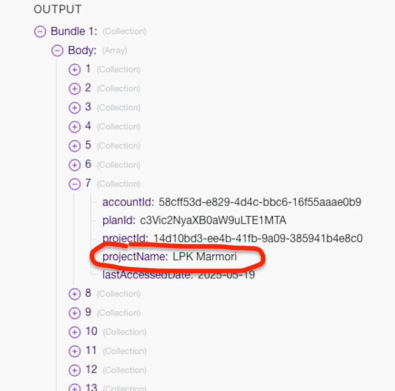Expand collection 13 at the bottom
This screenshot has width=395, height=391.
(x=74, y=387)
